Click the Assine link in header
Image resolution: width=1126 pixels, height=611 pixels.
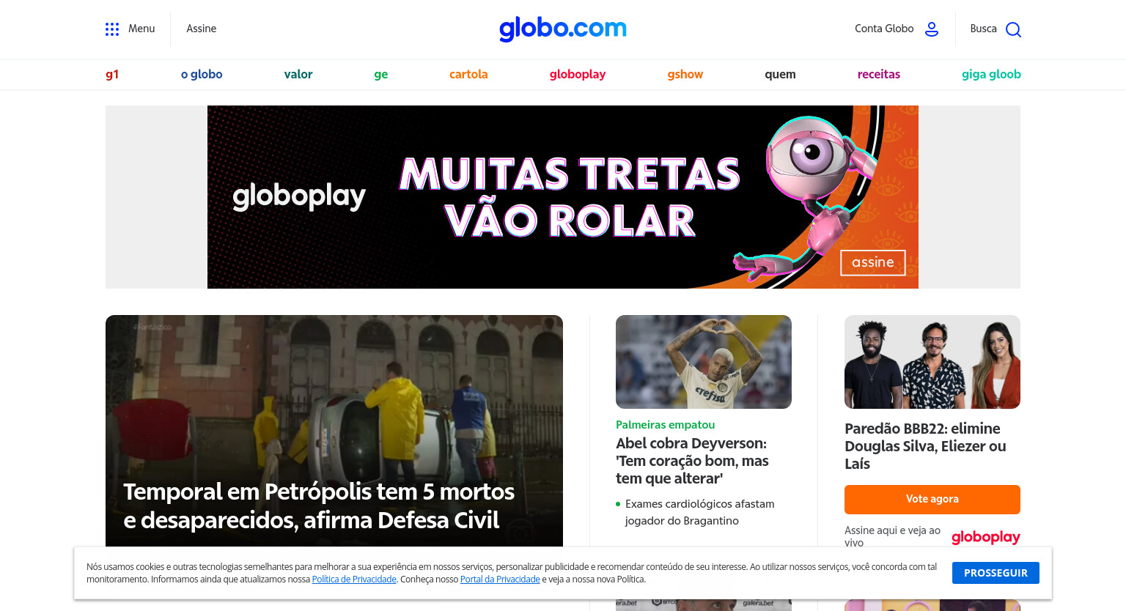201,29
